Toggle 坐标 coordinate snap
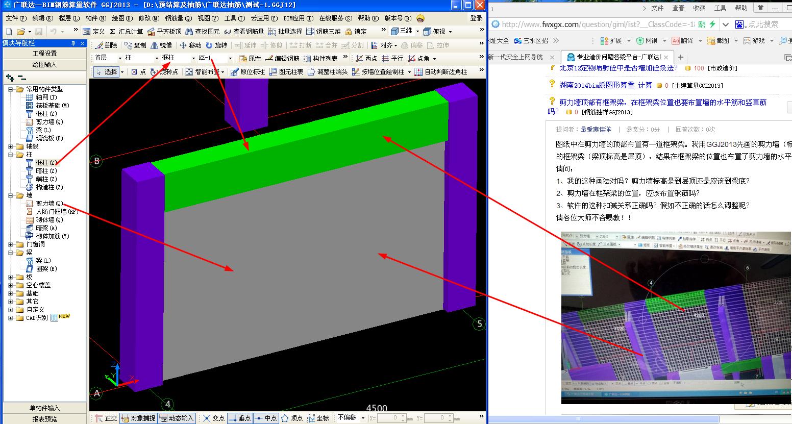 click(318, 418)
